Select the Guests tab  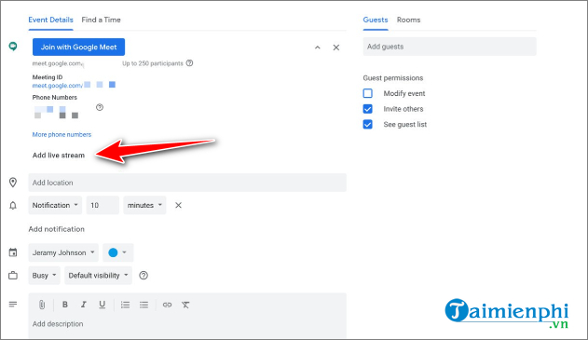pos(376,20)
